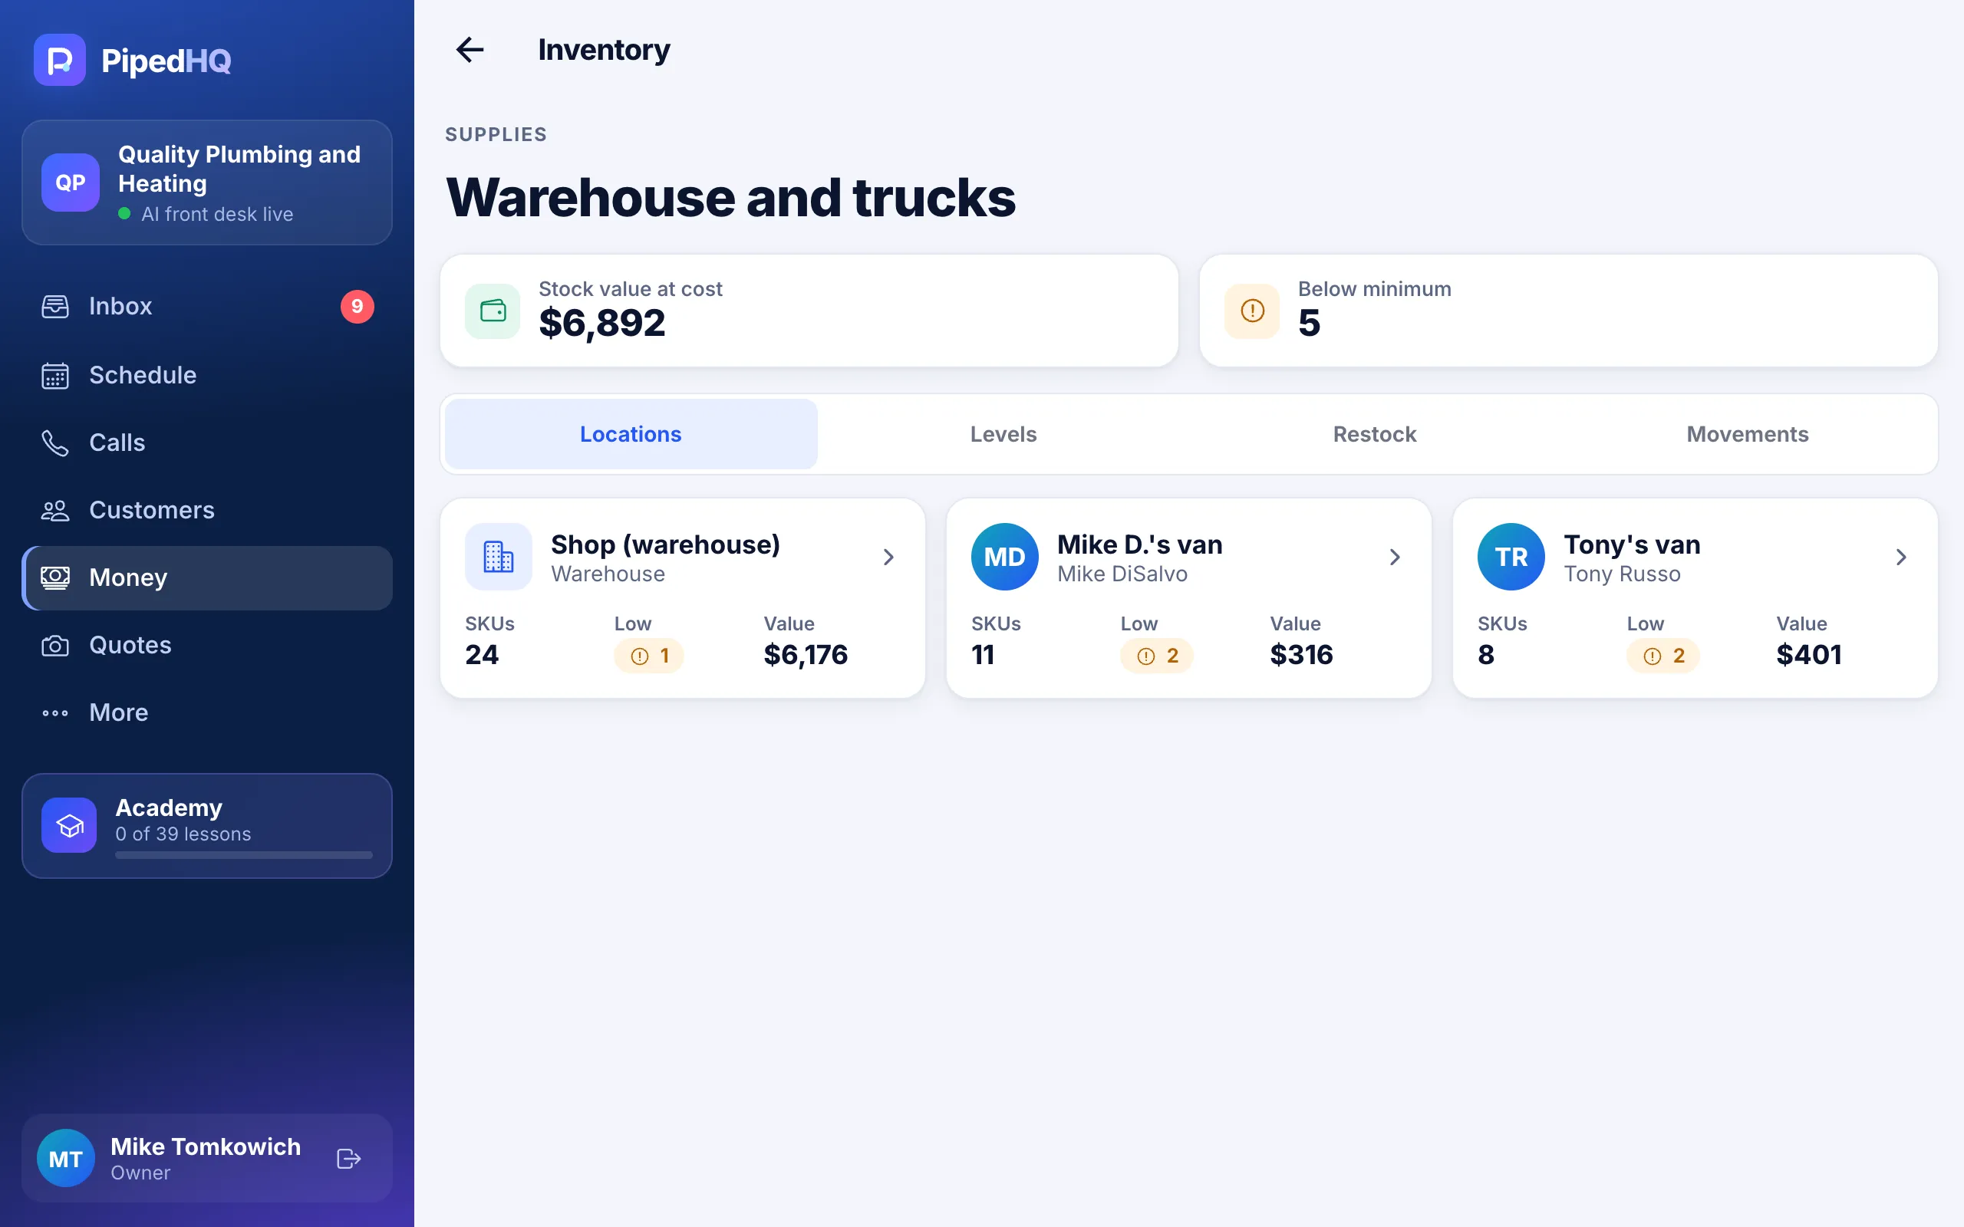The image size is (1964, 1227).
Task: Click the Low 2 badge on Mike D.'s van
Action: click(x=1156, y=656)
